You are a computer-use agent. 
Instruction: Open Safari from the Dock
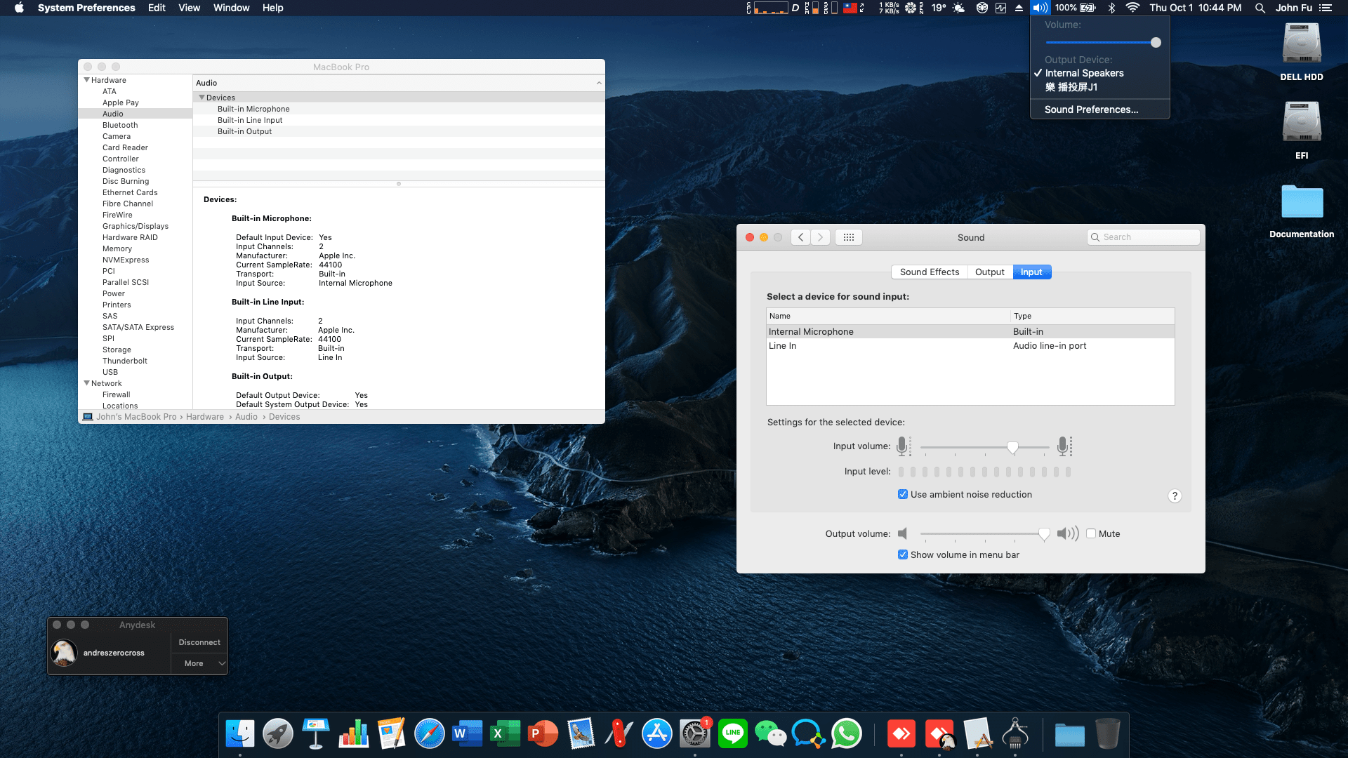pos(430,733)
